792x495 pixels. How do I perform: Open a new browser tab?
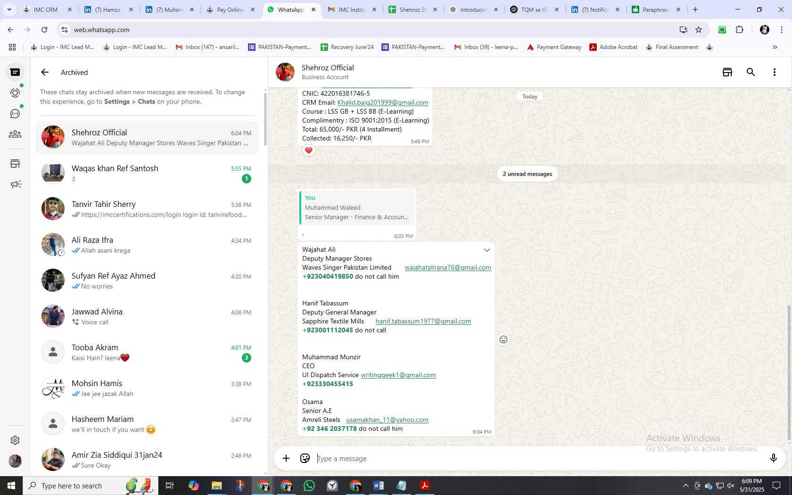(x=695, y=9)
